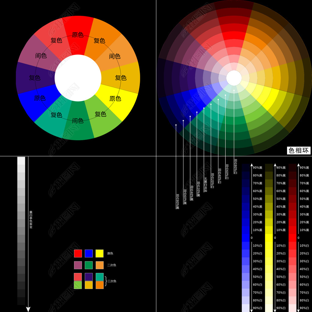Click the green swatch in the 二次色 row

point(89,265)
